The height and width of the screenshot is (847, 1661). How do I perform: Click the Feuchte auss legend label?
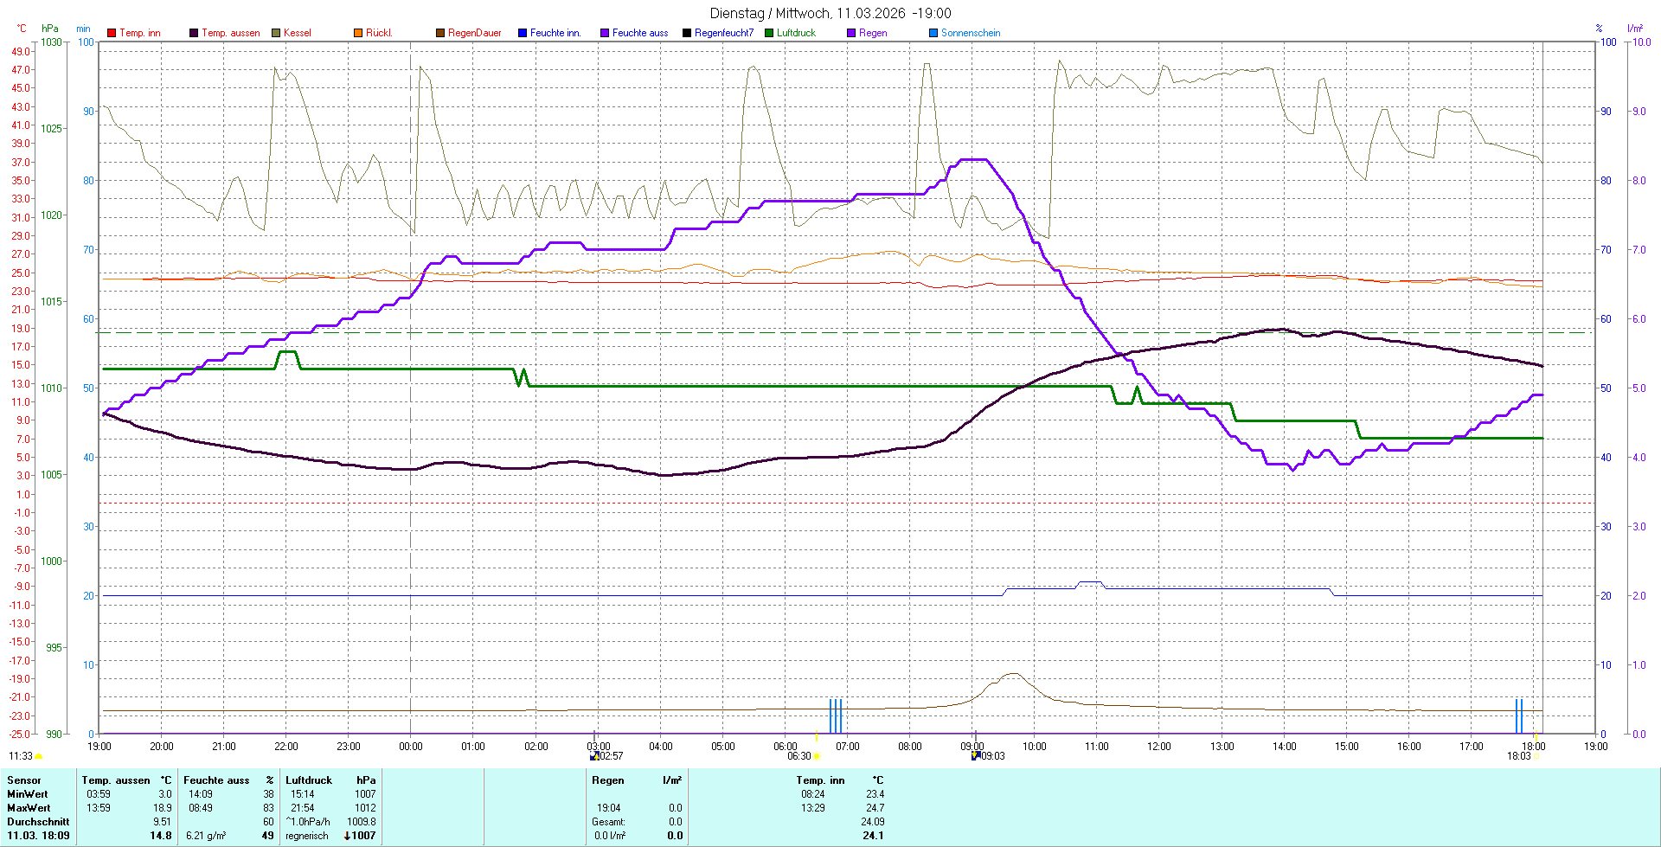point(639,33)
